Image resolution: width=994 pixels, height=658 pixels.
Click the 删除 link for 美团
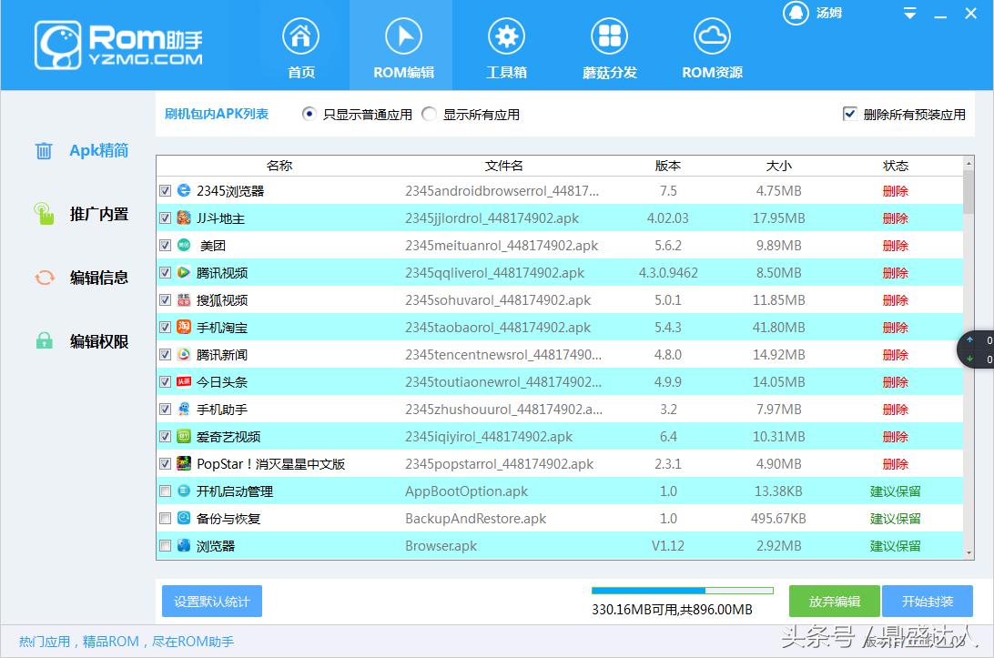[x=895, y=245]
